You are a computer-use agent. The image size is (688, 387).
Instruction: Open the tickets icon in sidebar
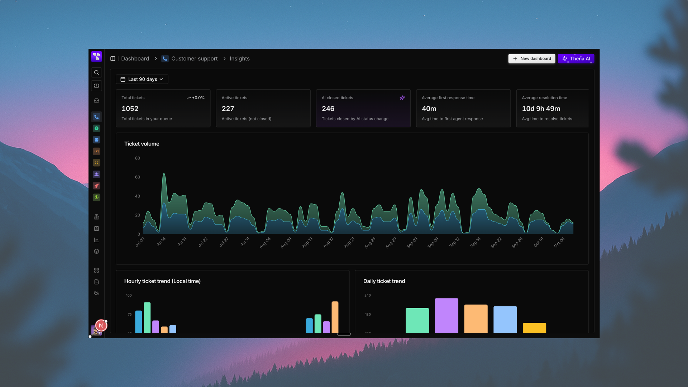point(96,86)
